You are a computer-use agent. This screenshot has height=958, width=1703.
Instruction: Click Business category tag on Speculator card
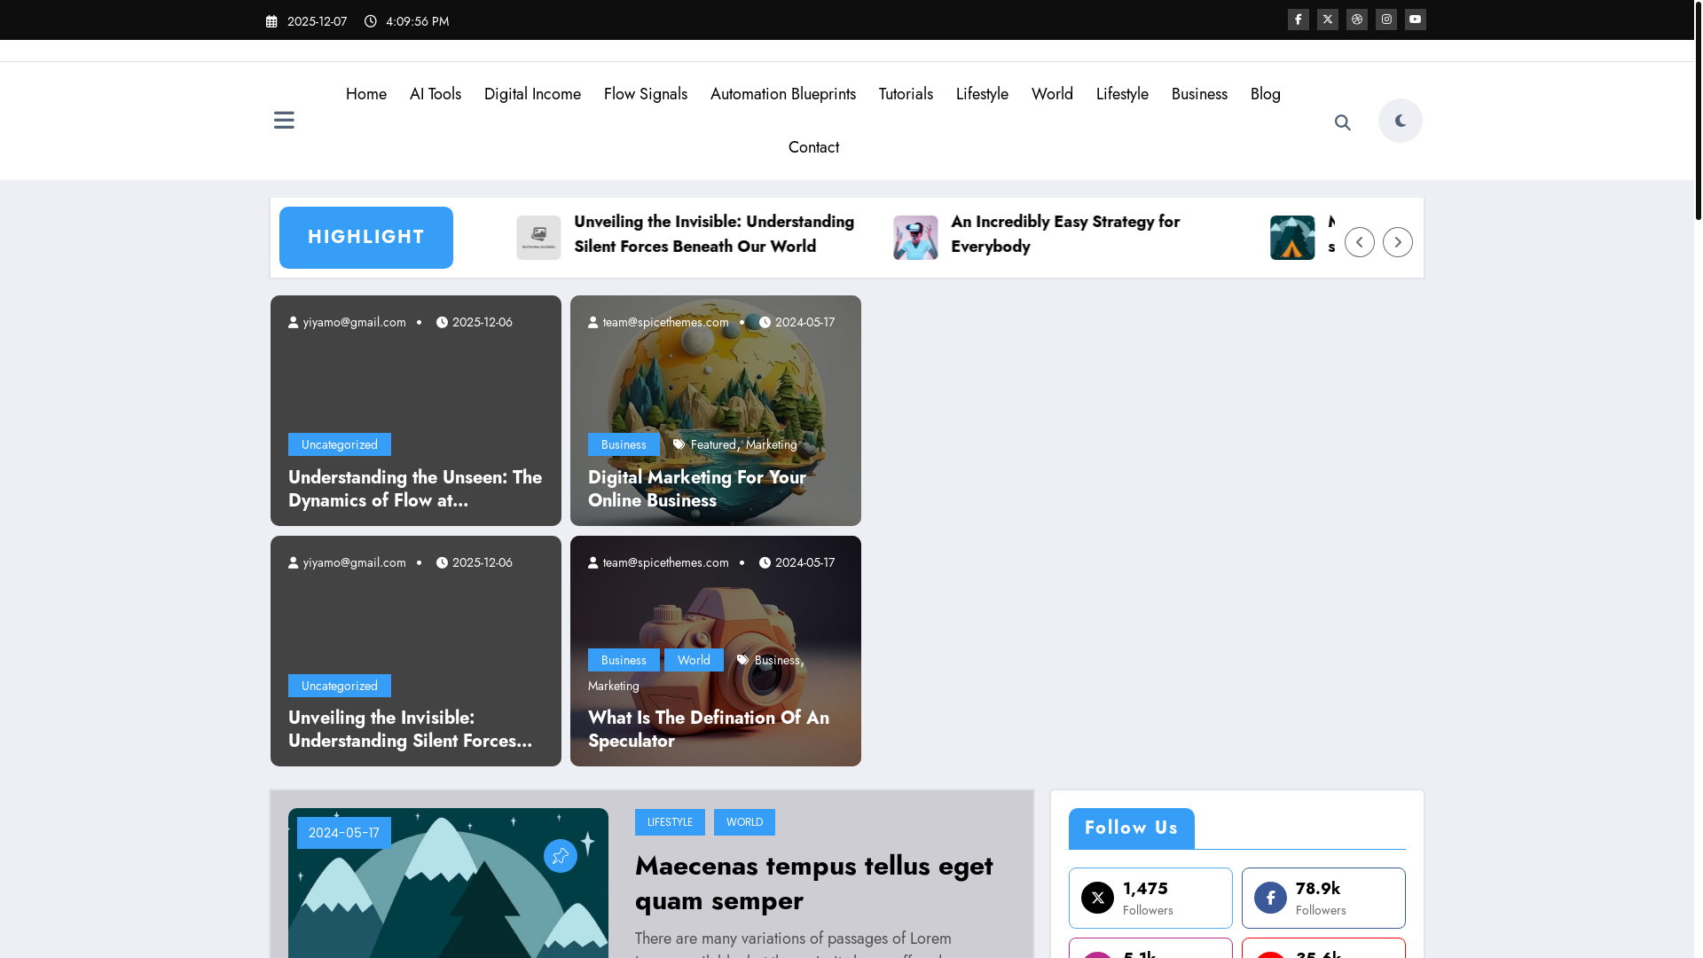click(x=624, y=660)
